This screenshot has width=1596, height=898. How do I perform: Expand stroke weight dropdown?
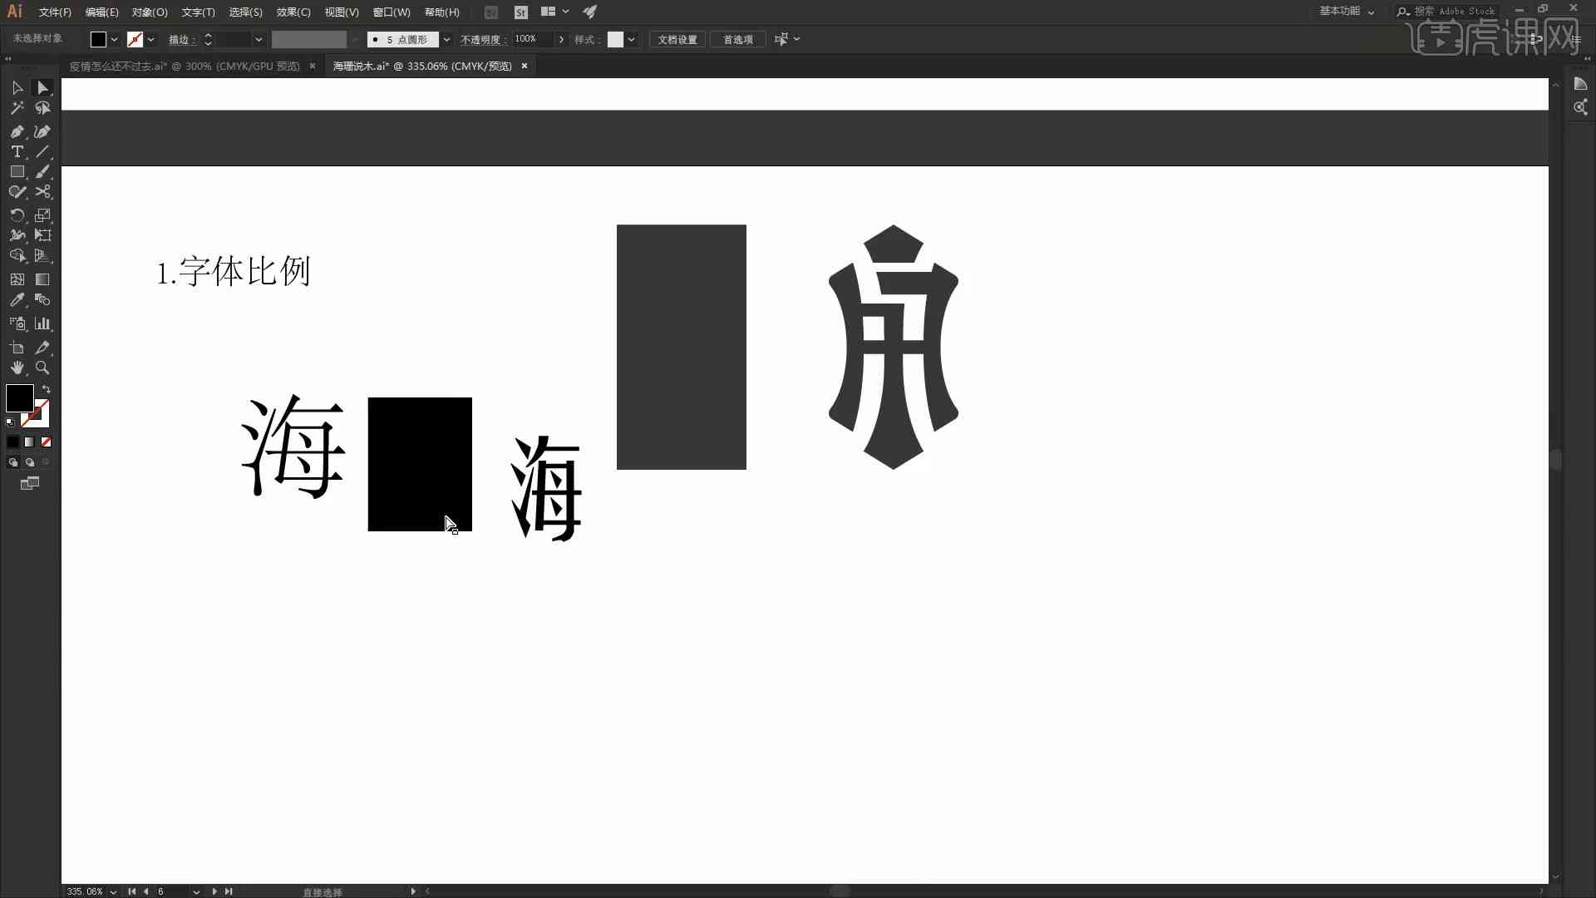tap(259, 40)
